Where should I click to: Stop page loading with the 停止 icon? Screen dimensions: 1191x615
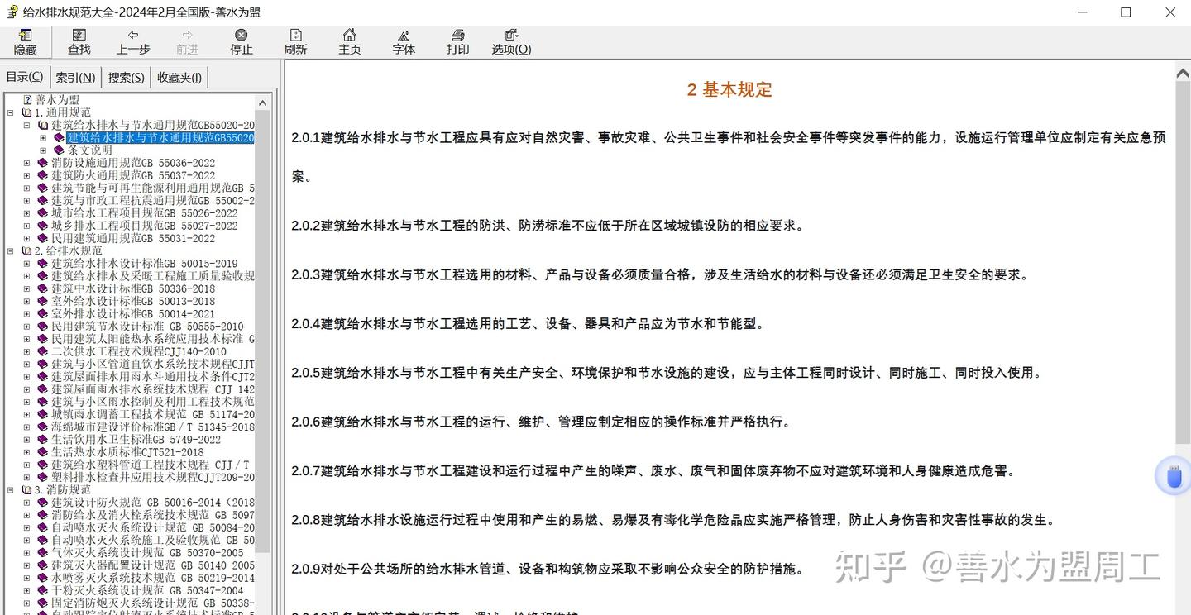(241, 41)
